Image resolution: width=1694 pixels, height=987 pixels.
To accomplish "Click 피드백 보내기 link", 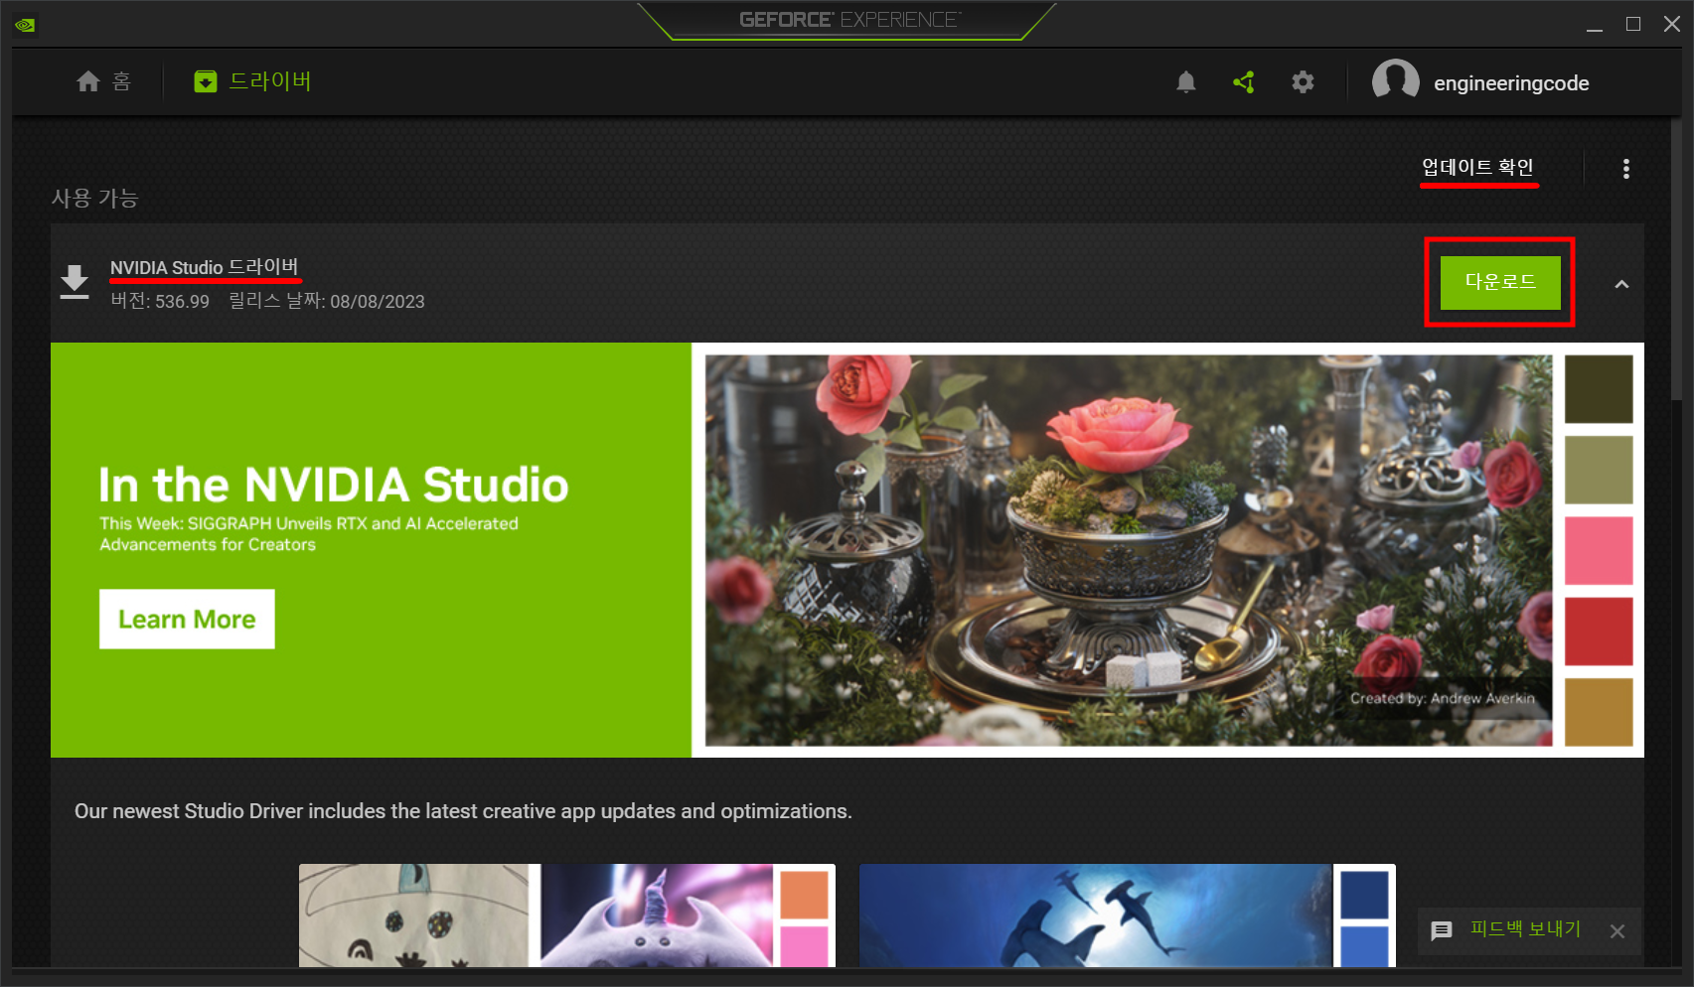I will click(x=1525, y=928).
